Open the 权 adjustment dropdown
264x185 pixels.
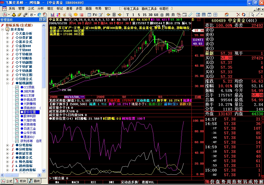tap(33, 15)
